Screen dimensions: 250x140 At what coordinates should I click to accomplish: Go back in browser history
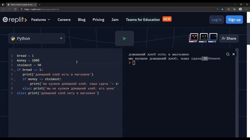coord(4,9)
